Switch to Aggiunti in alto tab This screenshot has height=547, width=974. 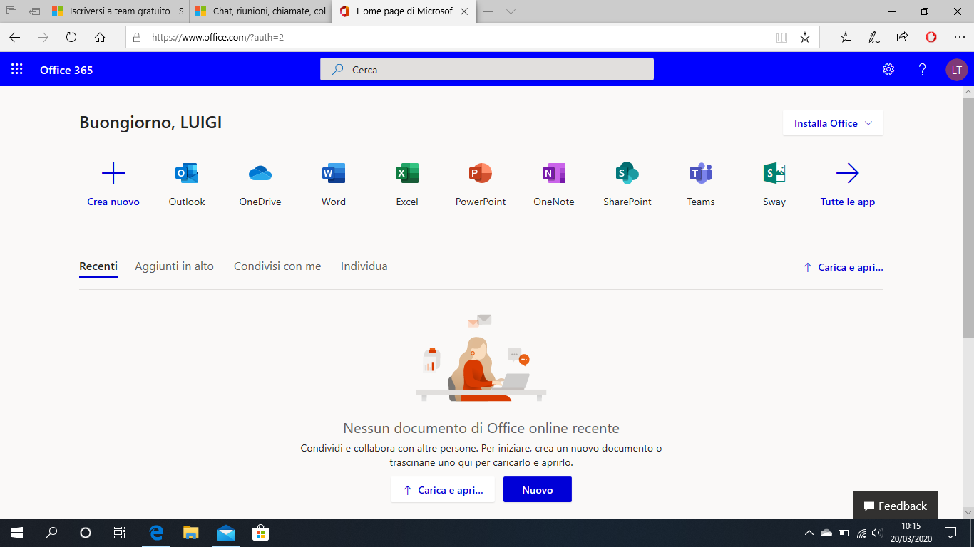[x=175, y=266]
